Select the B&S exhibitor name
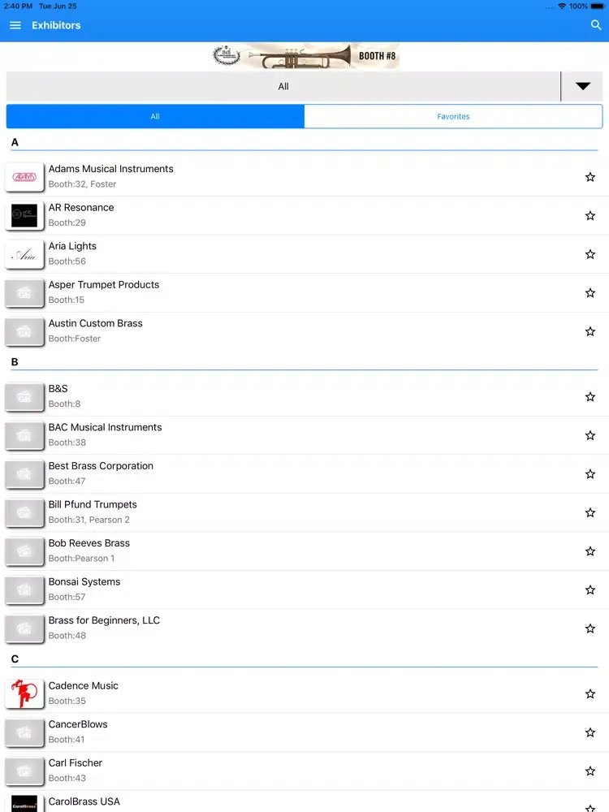The height and width of the screenshot is (812, 609). tap(58, 389)
